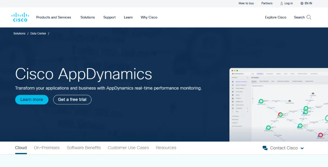Click the chat bubbles icon near Contact Cisco
Viewport: 328px width, 167px height.
pyautogui.click(x=265, y=148)
